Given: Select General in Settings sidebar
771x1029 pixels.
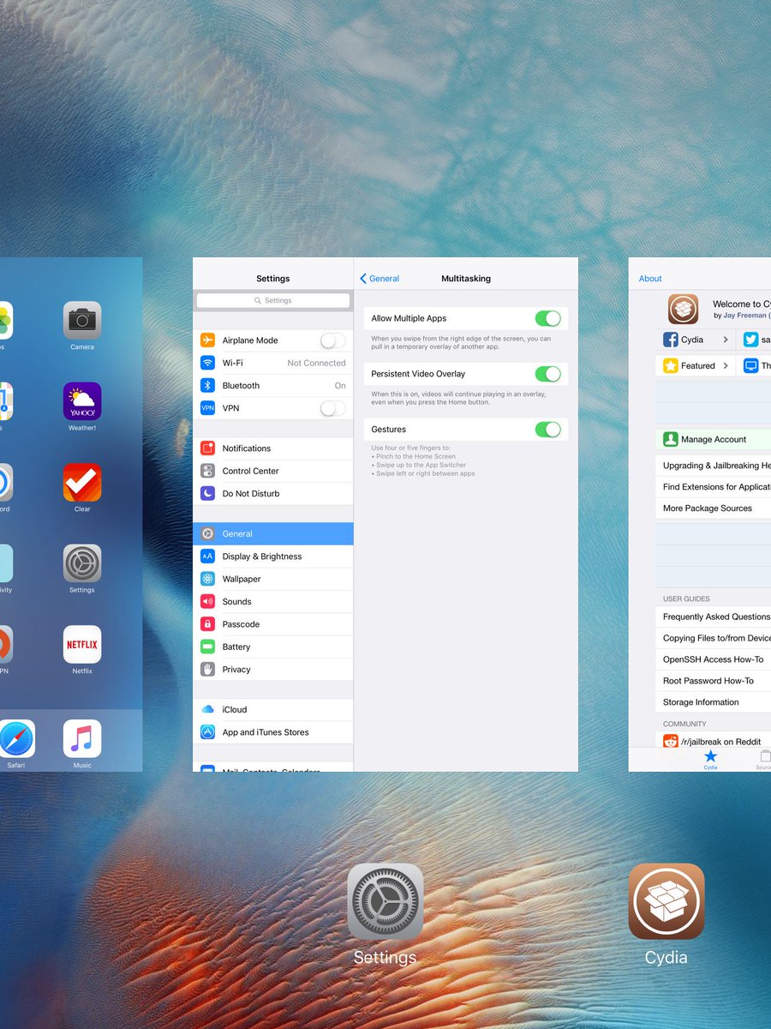Looking at the screenshot, I should point(273,533).
